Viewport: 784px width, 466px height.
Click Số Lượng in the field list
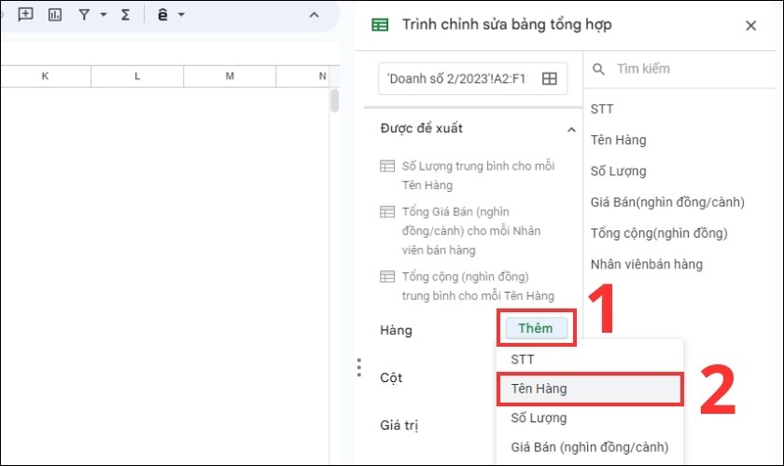pos(618,171)
